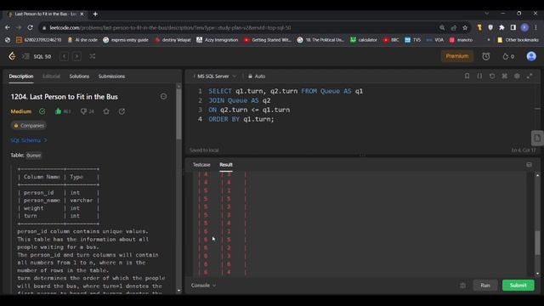This screenshot has width=544, height=306.
Task: Expand editor to fullscreen icon
Action: [x=530, y=76]
